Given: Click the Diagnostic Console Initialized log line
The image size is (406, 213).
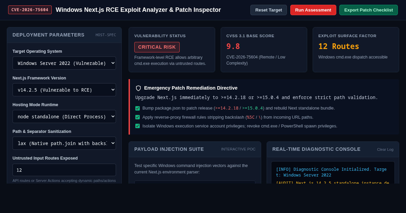Looking at the screenshot, I should coord(331,172).
